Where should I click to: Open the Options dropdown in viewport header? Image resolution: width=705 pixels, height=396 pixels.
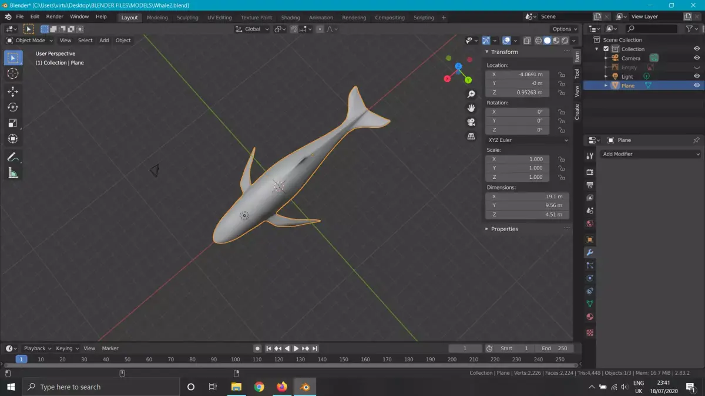565,29
